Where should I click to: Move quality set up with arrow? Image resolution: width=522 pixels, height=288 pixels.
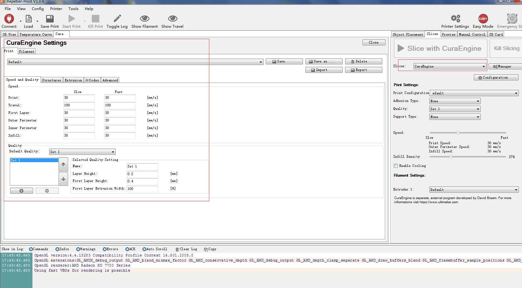tap(63, 164)
